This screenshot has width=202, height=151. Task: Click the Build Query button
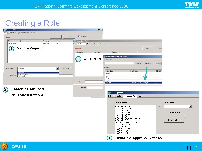[x=148, y=63]
